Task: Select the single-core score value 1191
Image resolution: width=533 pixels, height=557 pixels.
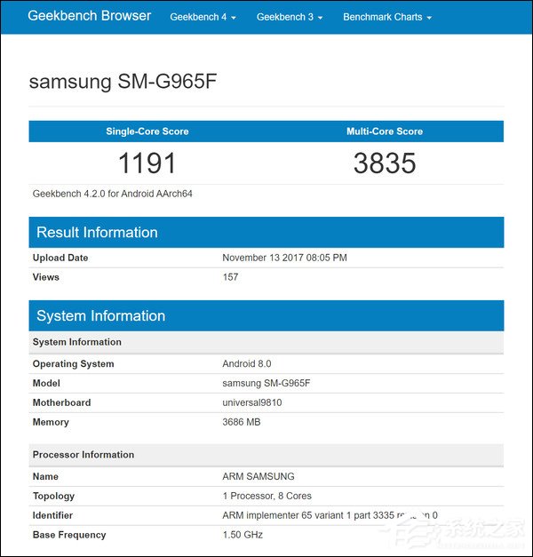Action: point(147,163)
